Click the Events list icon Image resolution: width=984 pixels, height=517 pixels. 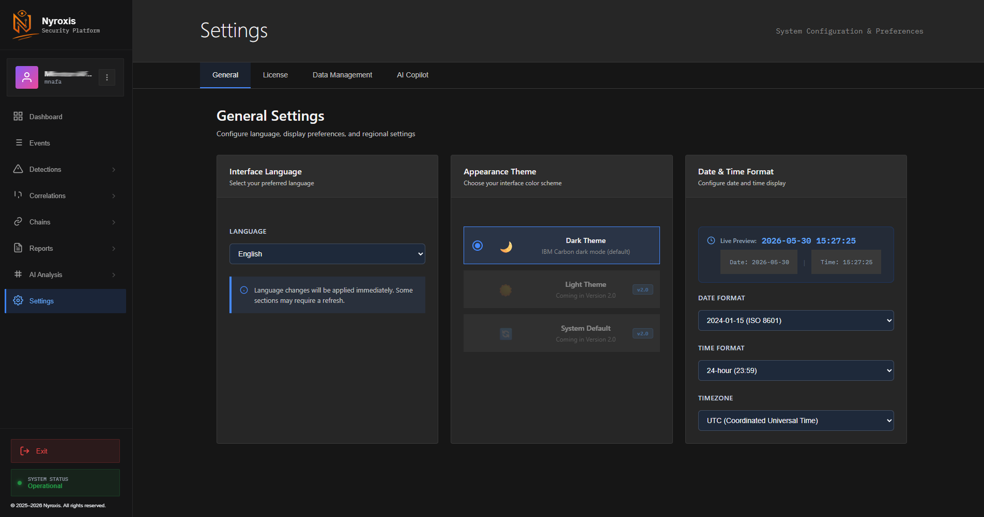coord(19,143)
